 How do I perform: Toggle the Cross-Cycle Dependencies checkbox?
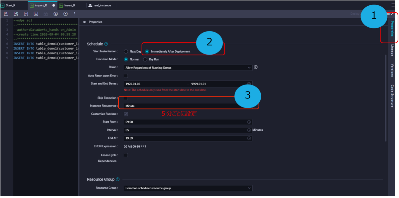click(126, 155)
